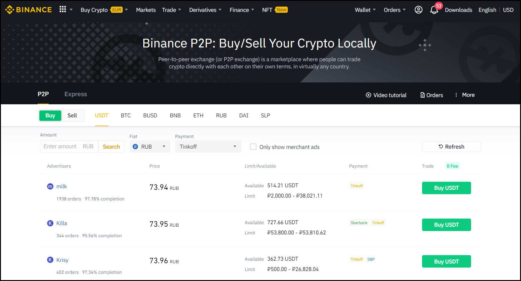The width and height of the screenshot is (521, 281).
Task: Buy USDT from Killa advertiser
Action: [446, 225]
